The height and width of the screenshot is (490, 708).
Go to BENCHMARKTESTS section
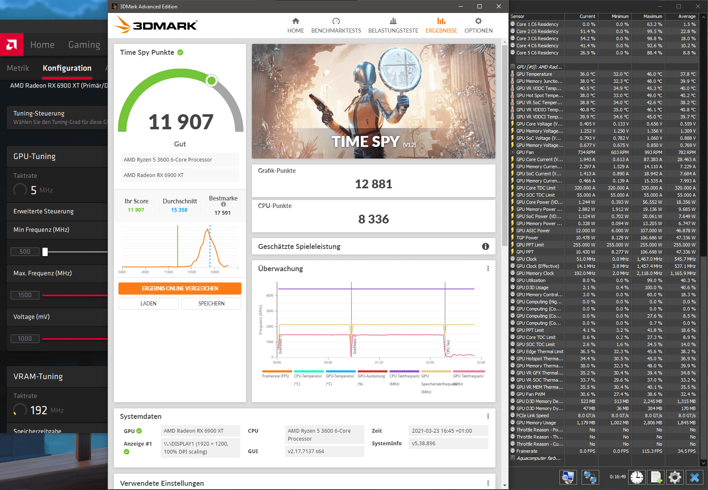336,26
